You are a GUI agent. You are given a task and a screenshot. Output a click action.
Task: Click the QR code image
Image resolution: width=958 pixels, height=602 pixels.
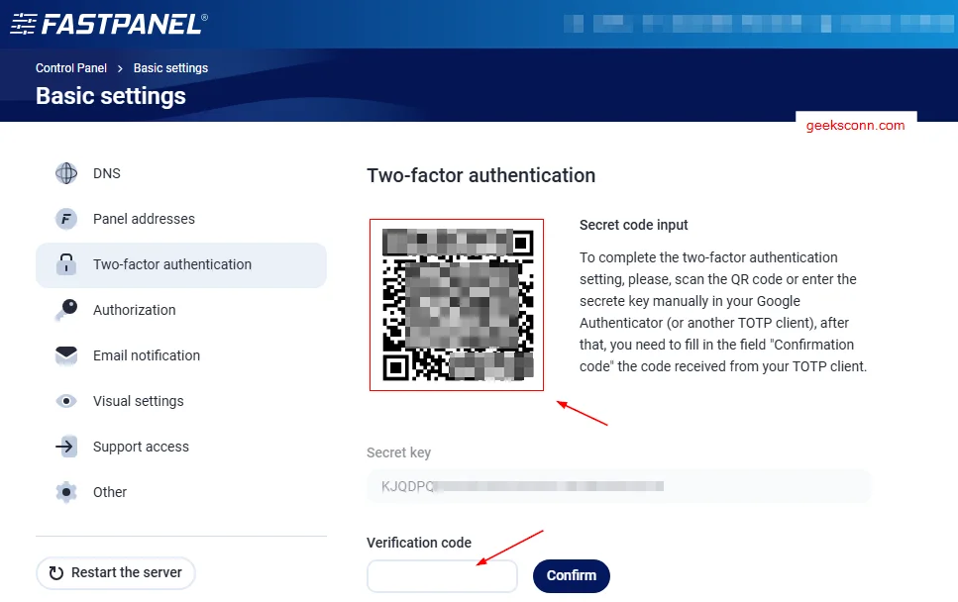tap(456, 304)
